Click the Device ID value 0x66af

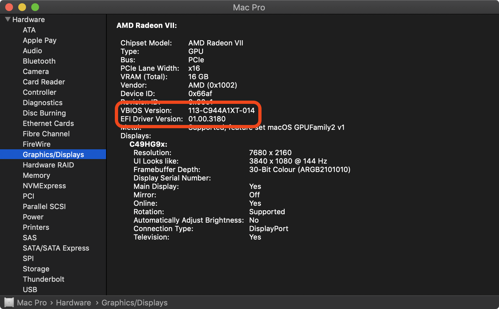click(200, 93)
